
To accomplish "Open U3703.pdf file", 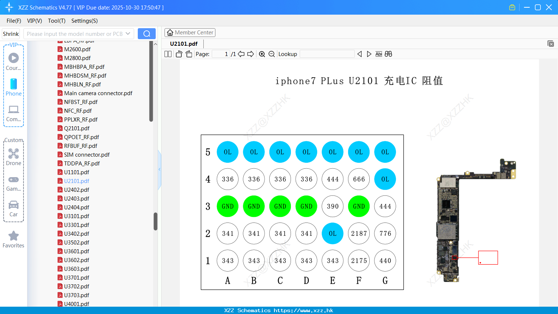I will coord(77,295).
